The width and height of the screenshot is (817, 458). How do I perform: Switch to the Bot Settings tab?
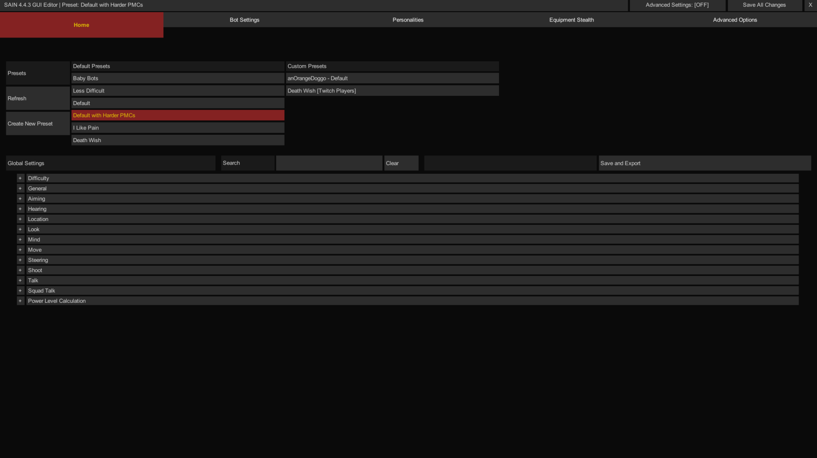(245, 20)
